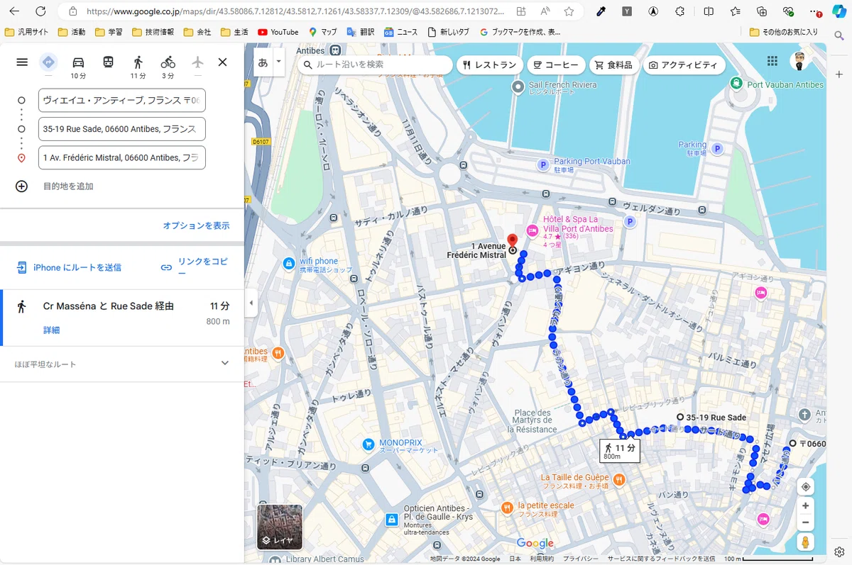The width and height of the screenshot is (852, 565).
Task: Click the La Taille de Guêpe restaurant marker
Action: 619,480
